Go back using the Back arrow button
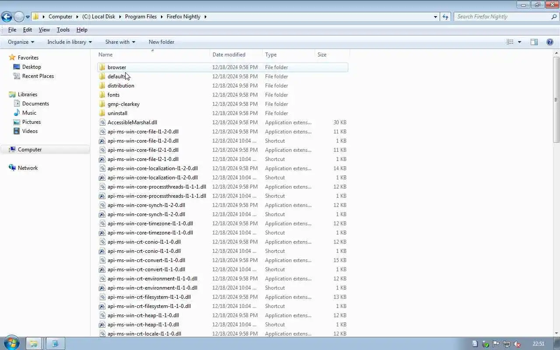This screenshot has width=560, height=350. point(7,17)
